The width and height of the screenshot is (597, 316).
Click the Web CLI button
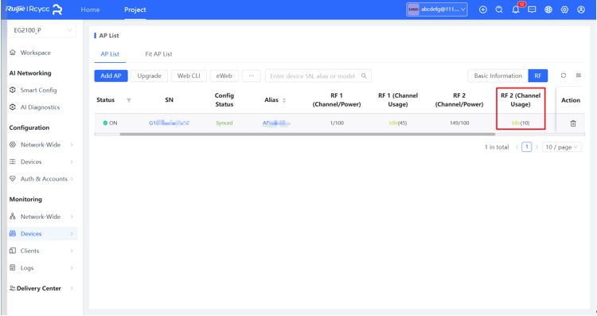pos(189,76)
